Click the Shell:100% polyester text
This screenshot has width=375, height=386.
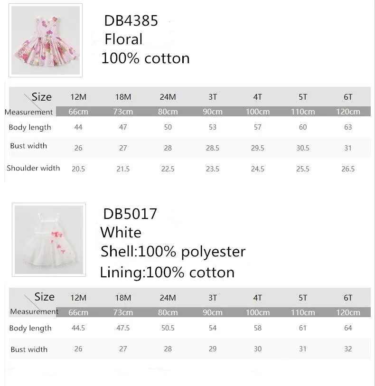tap(173, 251)
